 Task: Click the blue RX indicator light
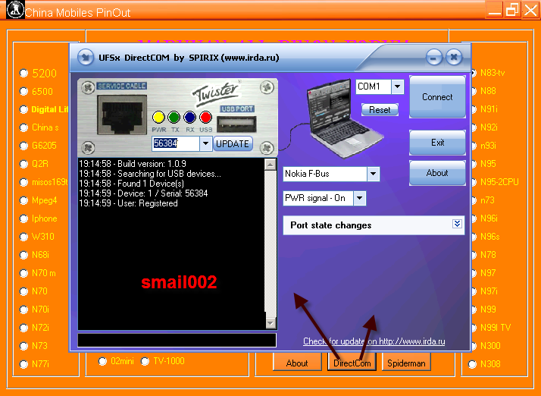(x=189, y=118)
